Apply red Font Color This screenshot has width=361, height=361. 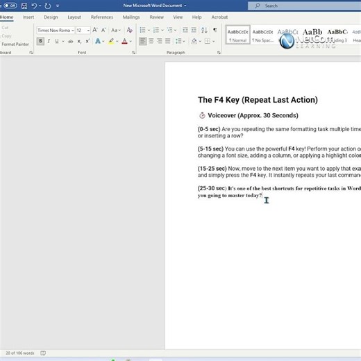[x=124, y=41]
